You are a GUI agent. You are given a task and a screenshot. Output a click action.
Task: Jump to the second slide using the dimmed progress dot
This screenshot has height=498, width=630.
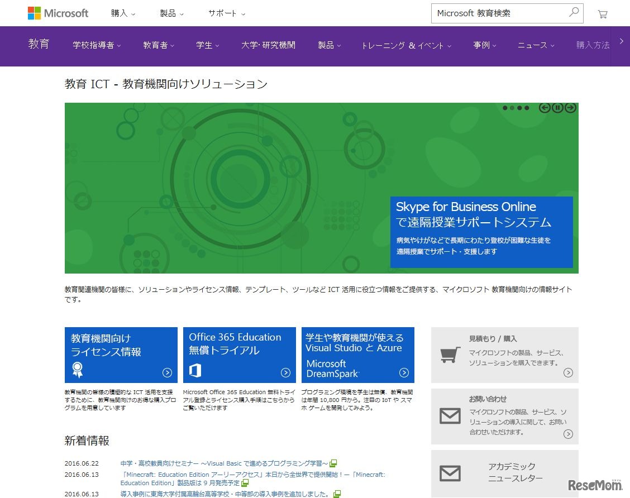tap(511, 108)
